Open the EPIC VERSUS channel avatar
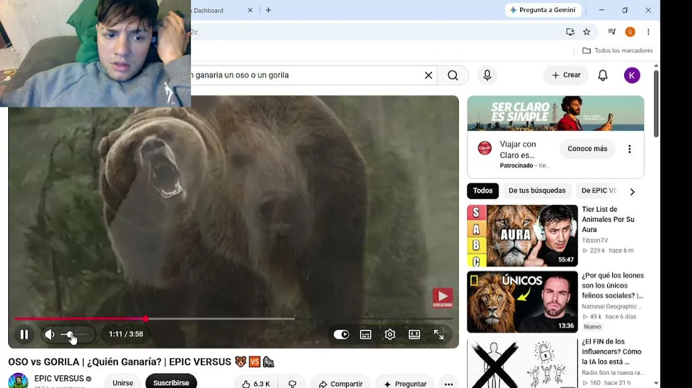The width and height of the screenshot is (692, 388). point(18,382)
